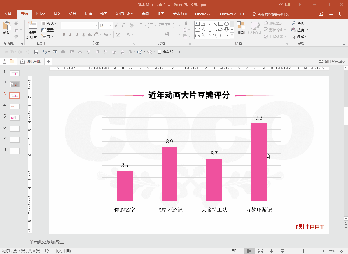Collapse the ribbon
The height and width of the screenshot is (254, 348).
click(344, 44)
